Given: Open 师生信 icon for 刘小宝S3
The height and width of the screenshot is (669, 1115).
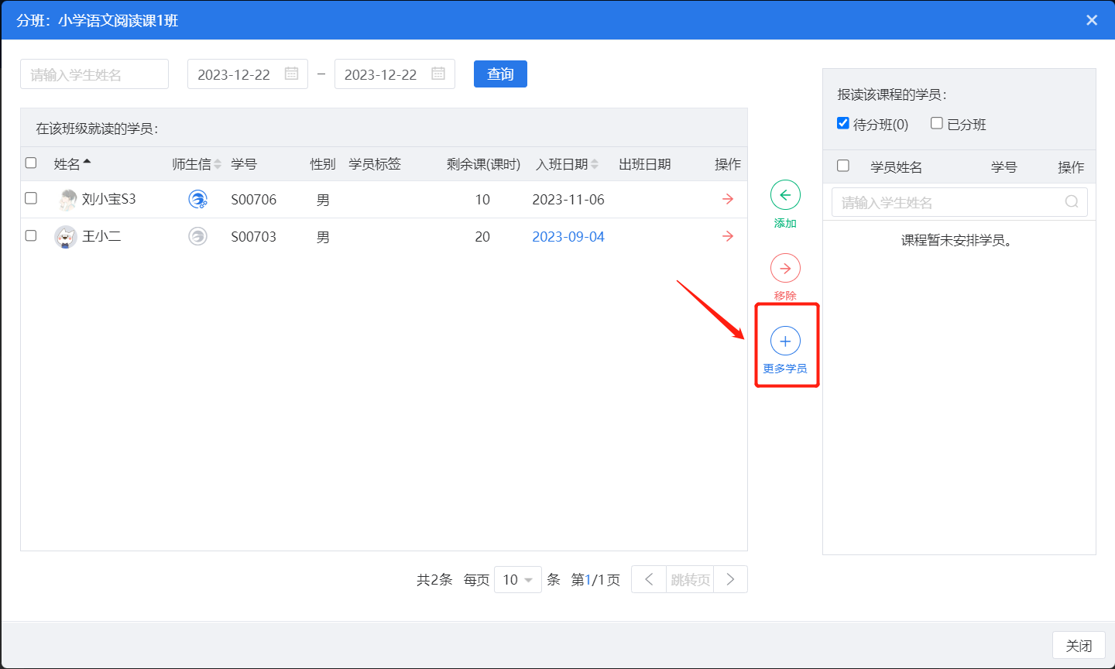Looking at the screenshot, I should pyautogui.click(x=198, y=199).
